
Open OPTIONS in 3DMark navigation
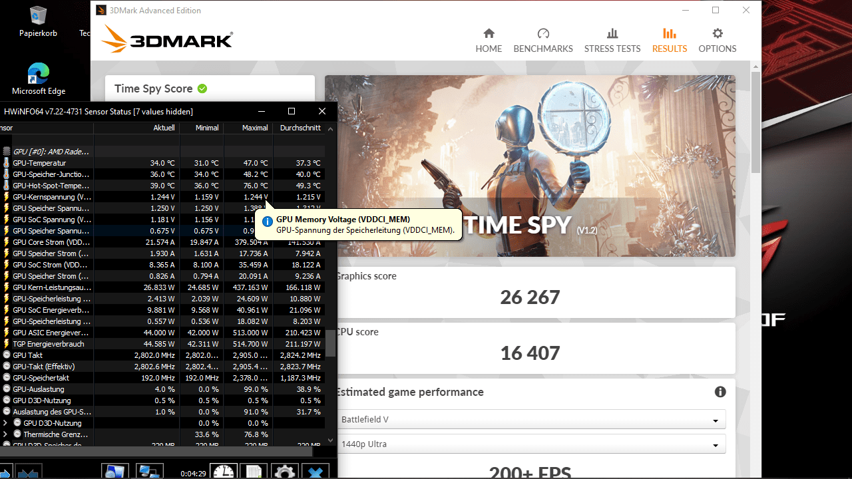point(717,40)
